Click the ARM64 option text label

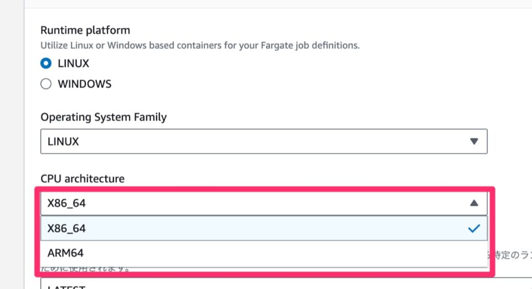click(x=65, y=253)
